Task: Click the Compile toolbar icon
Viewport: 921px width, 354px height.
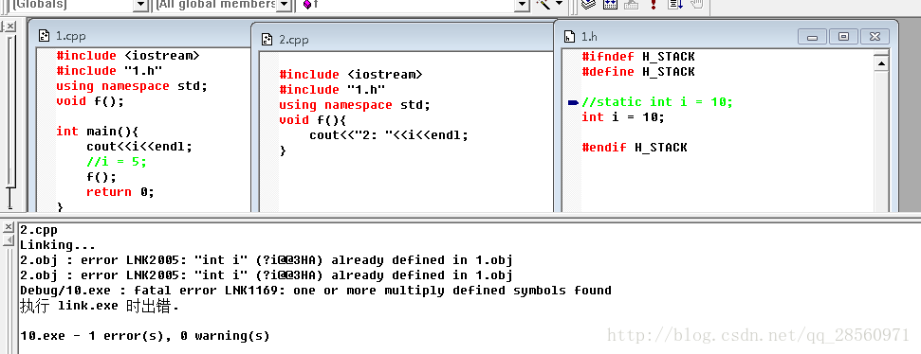Action: coord(588,4)
